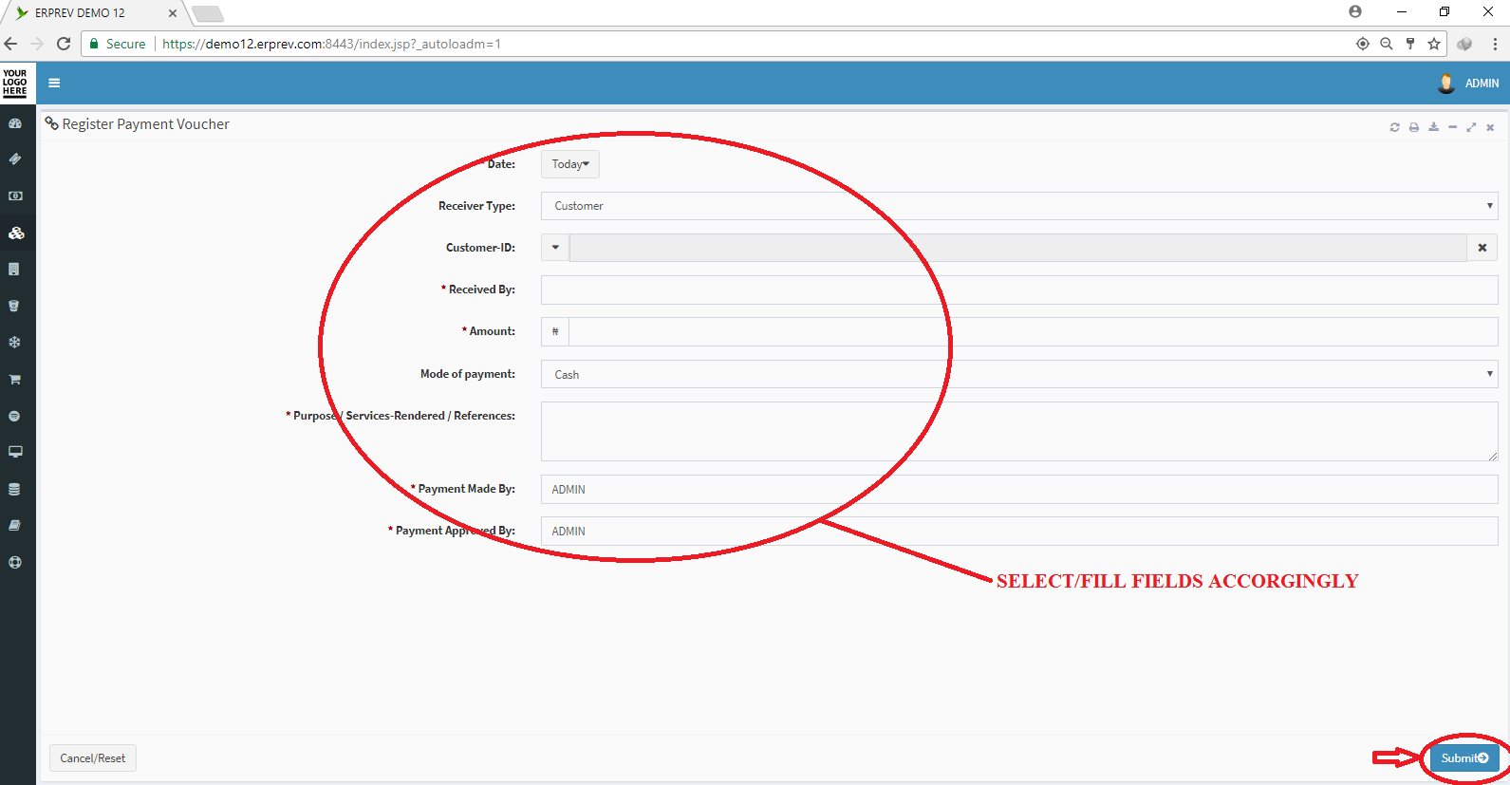Click the Amount input field
Screen dimensions: 1510x785
click(1033, 331)
